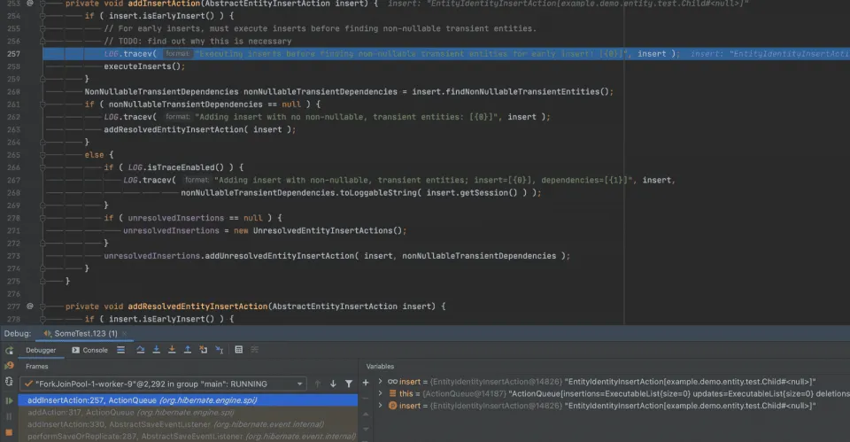Click the Pause Program icon
850x442 pixels.
[x=9, y=416]
